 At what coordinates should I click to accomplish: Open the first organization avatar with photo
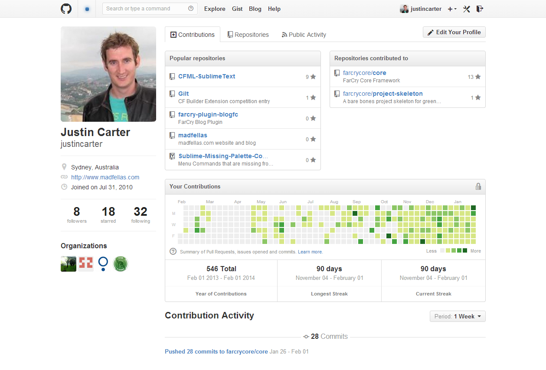coord(69,264)
